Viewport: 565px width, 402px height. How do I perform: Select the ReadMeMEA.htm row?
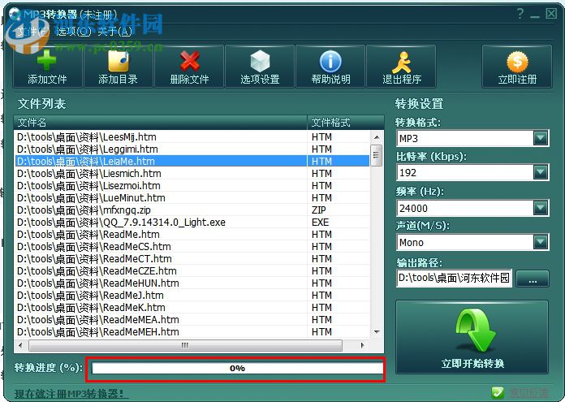tap(192, 319)
